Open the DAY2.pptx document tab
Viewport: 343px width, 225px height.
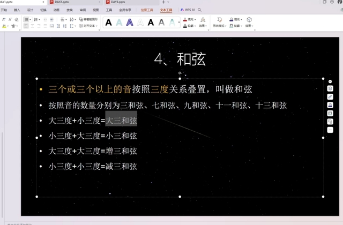[62, 2]
